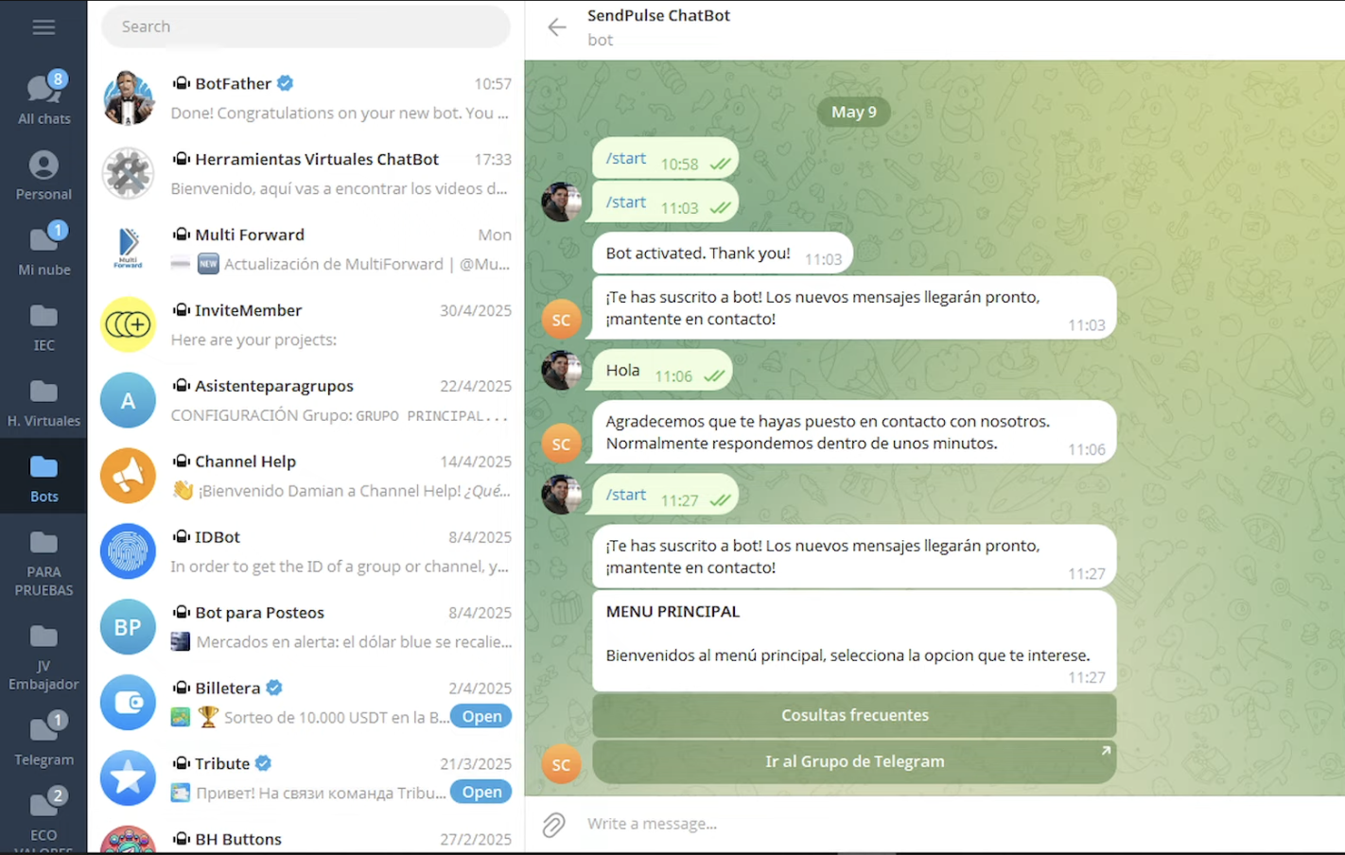Viewport: 1345px width, 855px height.
Task: Go back with the arrow button
Action: tap(557, 27)
